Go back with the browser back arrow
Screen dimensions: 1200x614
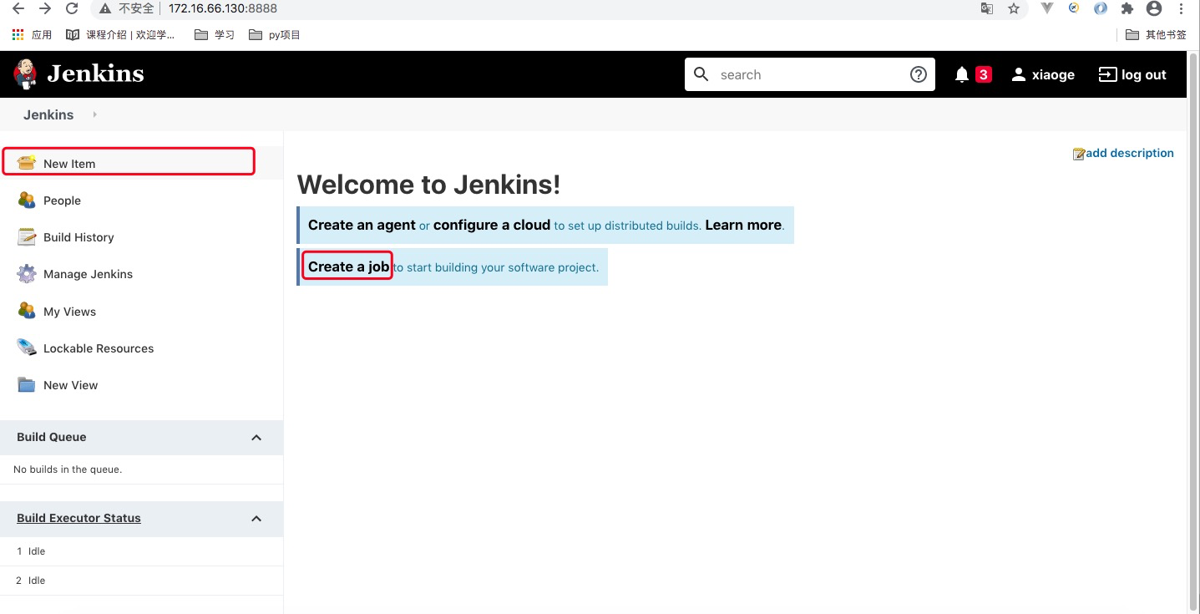[x=18, y=8]
